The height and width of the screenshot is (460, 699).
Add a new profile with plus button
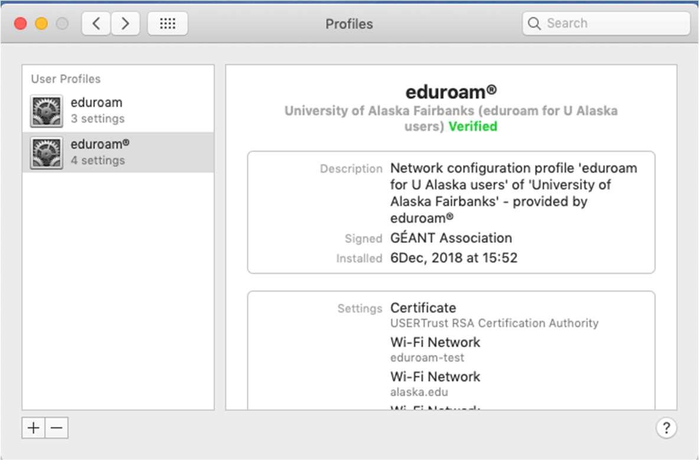pos(34,428)
